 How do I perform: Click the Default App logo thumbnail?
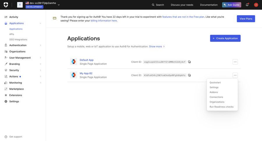click(74, 62)
